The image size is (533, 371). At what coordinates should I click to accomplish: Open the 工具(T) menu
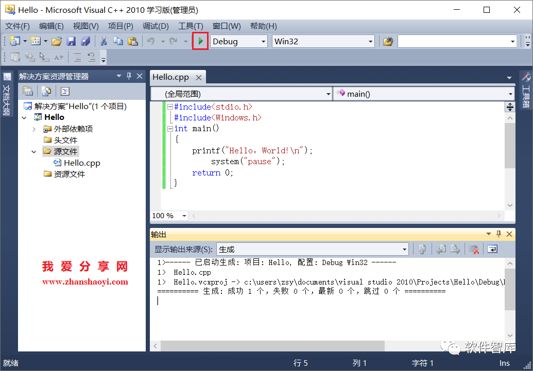pyautogui.click(x=191, y=26)
